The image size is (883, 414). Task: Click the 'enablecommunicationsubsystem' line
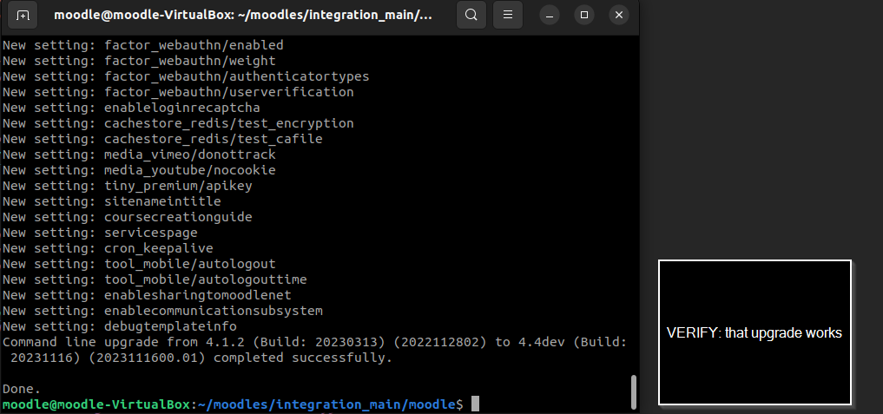click(x=162, y=311)
